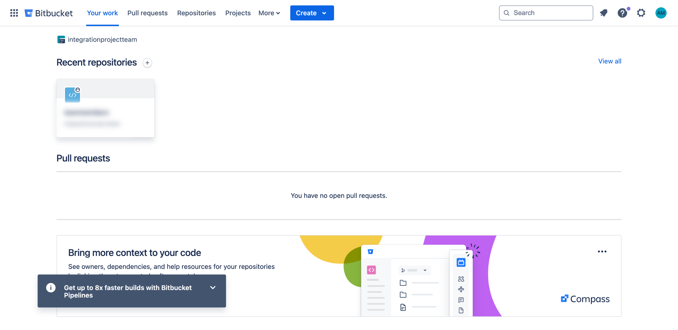Open the notifications megaphone icon

click(x=604, y=13)
